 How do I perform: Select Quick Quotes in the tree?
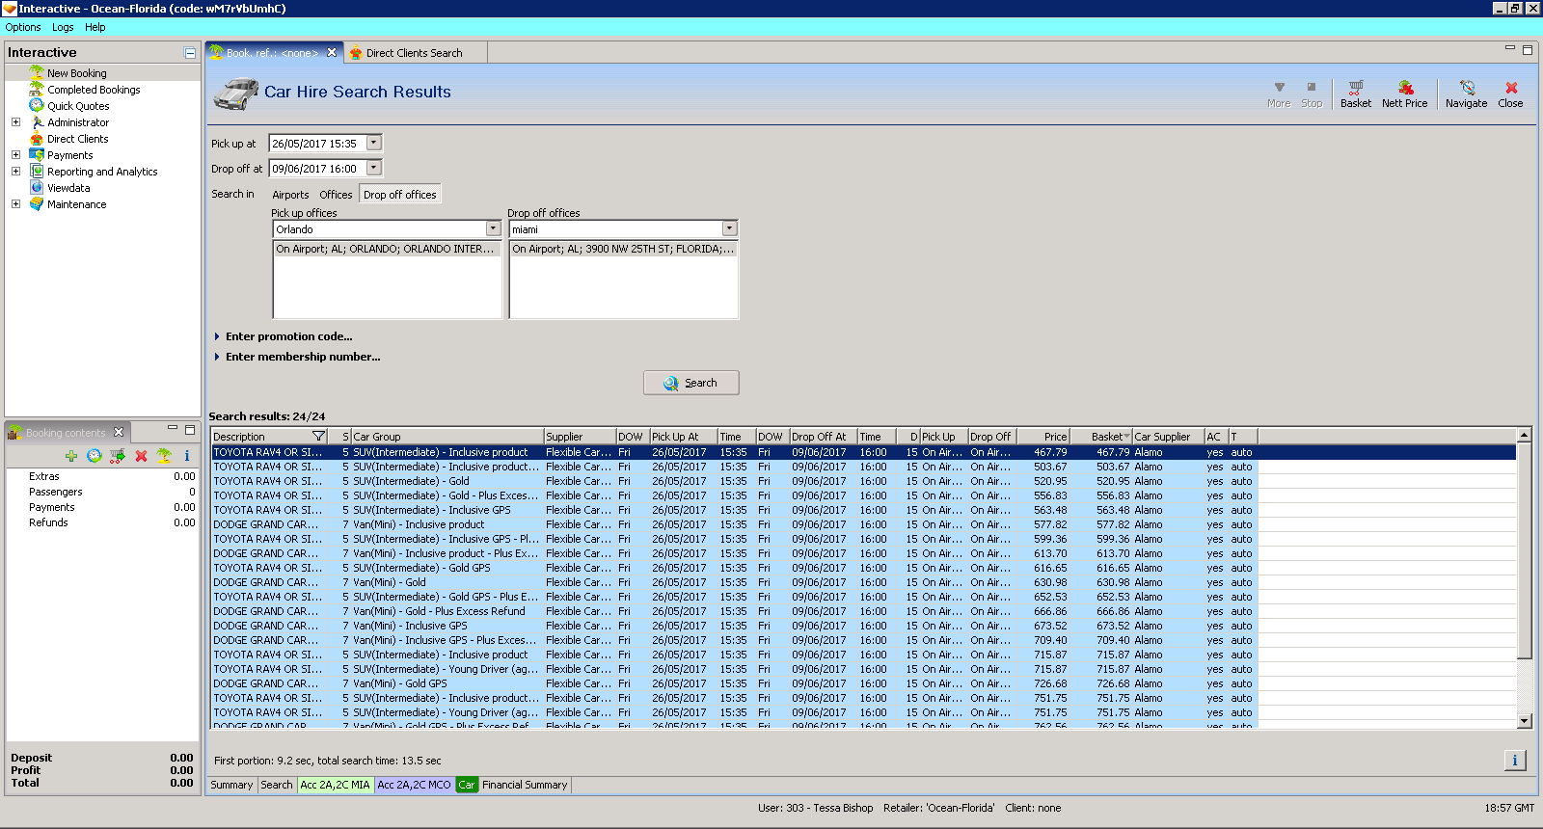click(x=78, y=106)
